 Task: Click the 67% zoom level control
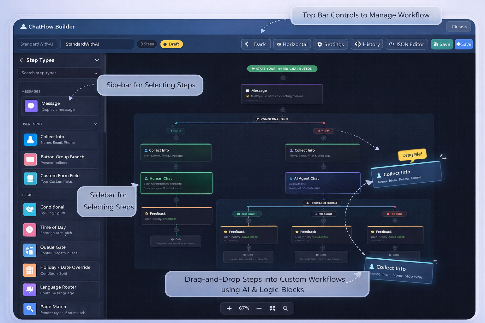point(244,308)
